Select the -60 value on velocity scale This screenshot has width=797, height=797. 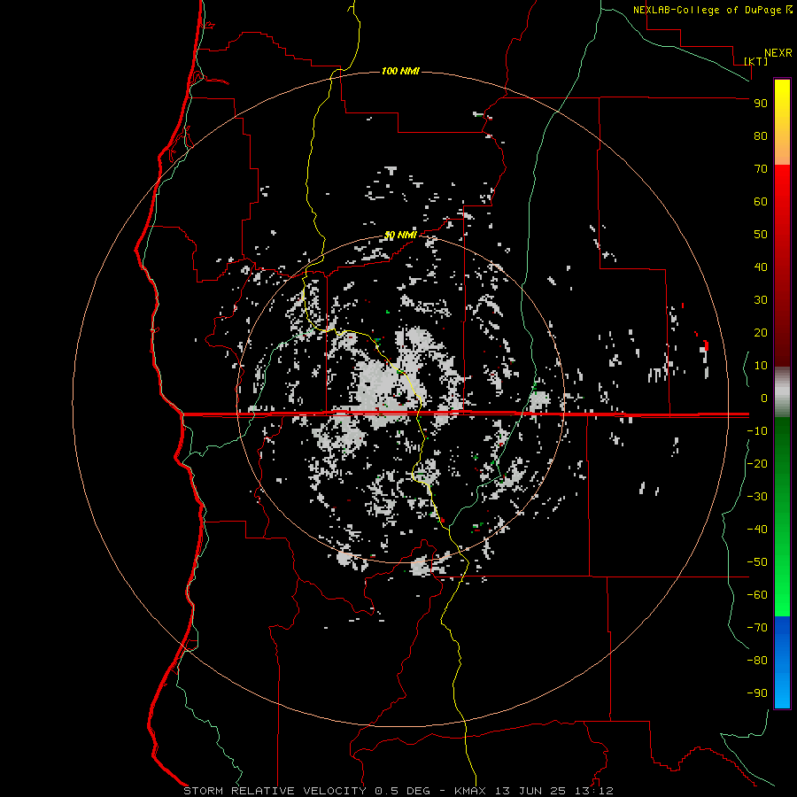(x=757, y=595)
